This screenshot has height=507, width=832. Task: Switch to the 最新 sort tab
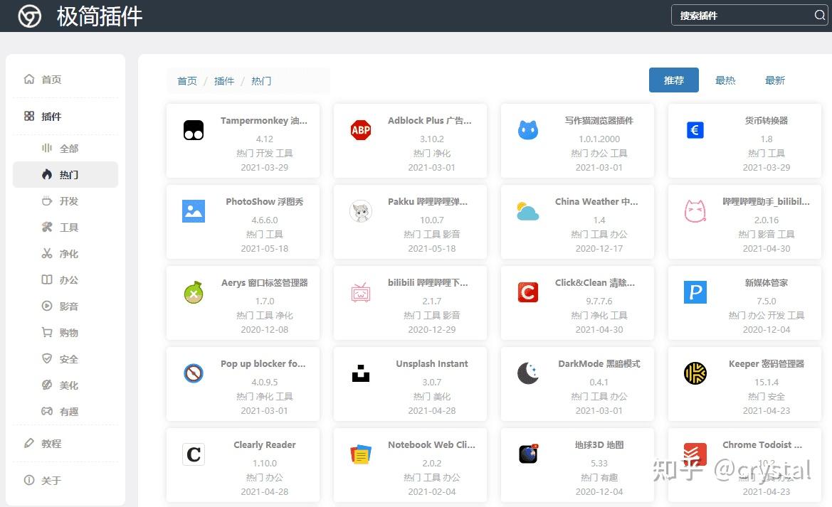(x=774, y=80)
